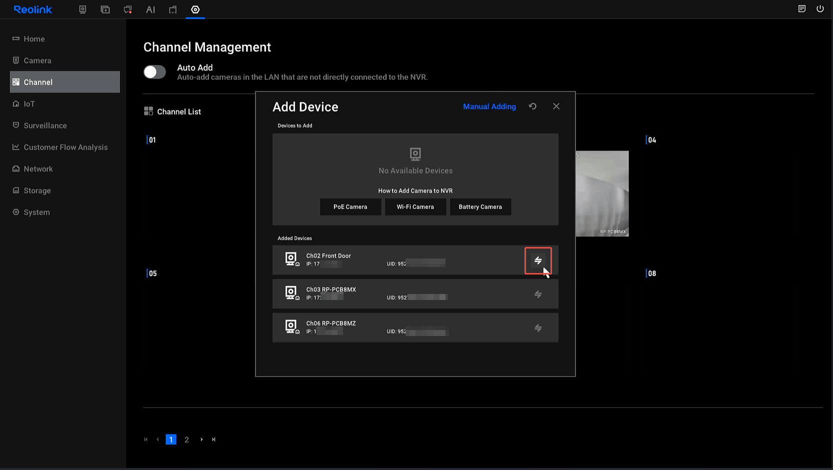Click the swap icon for Ch03 RP-PCB8MX
The height and width of the screenshot is (470, 833).
tap(538, 294)
